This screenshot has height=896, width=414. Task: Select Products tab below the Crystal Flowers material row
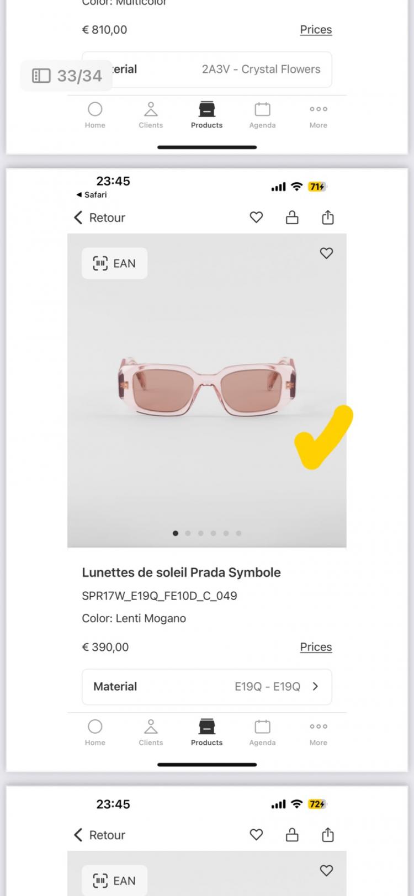[x=206, y=114]
